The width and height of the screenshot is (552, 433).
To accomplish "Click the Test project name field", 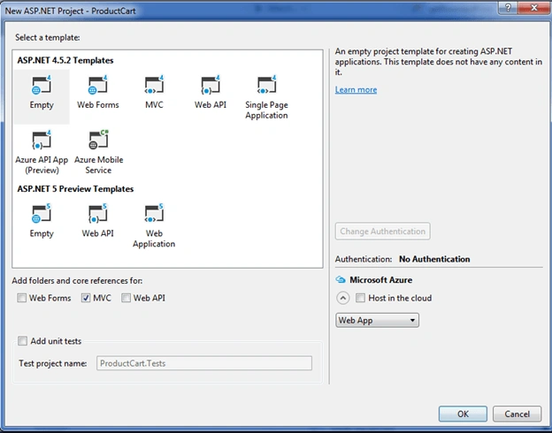I will pos(204,363).
